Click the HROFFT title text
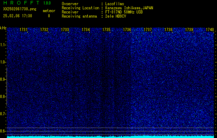This screenshot has width=217, height=138. [x=21, y=3]
